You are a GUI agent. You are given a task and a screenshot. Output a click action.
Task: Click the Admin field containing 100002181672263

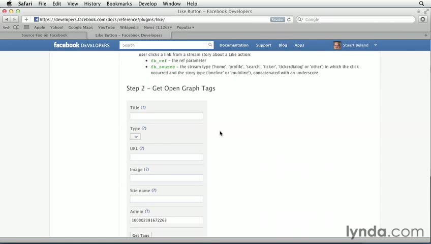[x=167, y=220]
